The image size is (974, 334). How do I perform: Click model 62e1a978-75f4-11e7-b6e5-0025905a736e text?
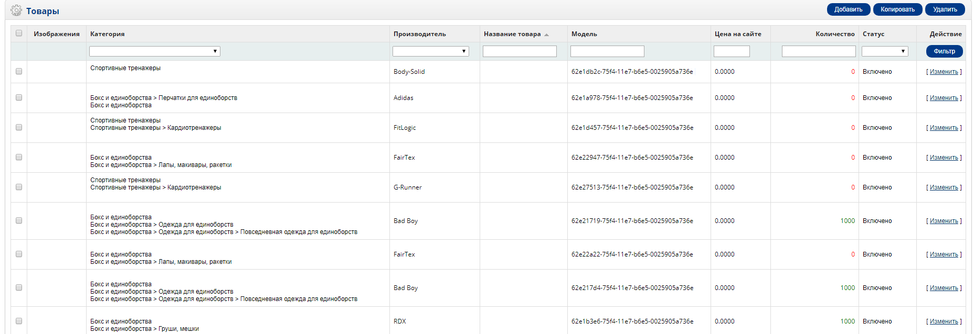click(x=632, y=98)
